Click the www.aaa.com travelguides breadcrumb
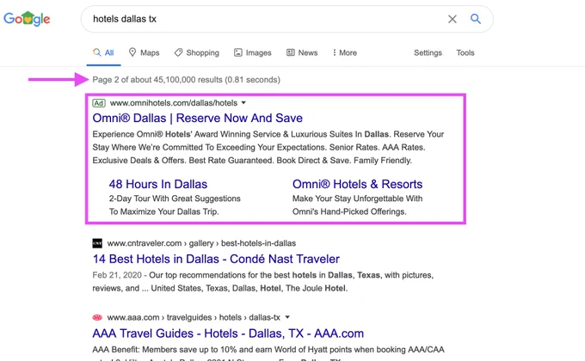The height and width of the screenshot is (361, 585). pyautogui.click(x=194, y=317)
